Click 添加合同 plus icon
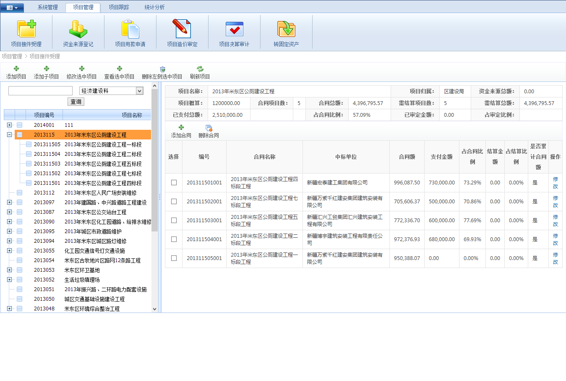 coord(181,128)
